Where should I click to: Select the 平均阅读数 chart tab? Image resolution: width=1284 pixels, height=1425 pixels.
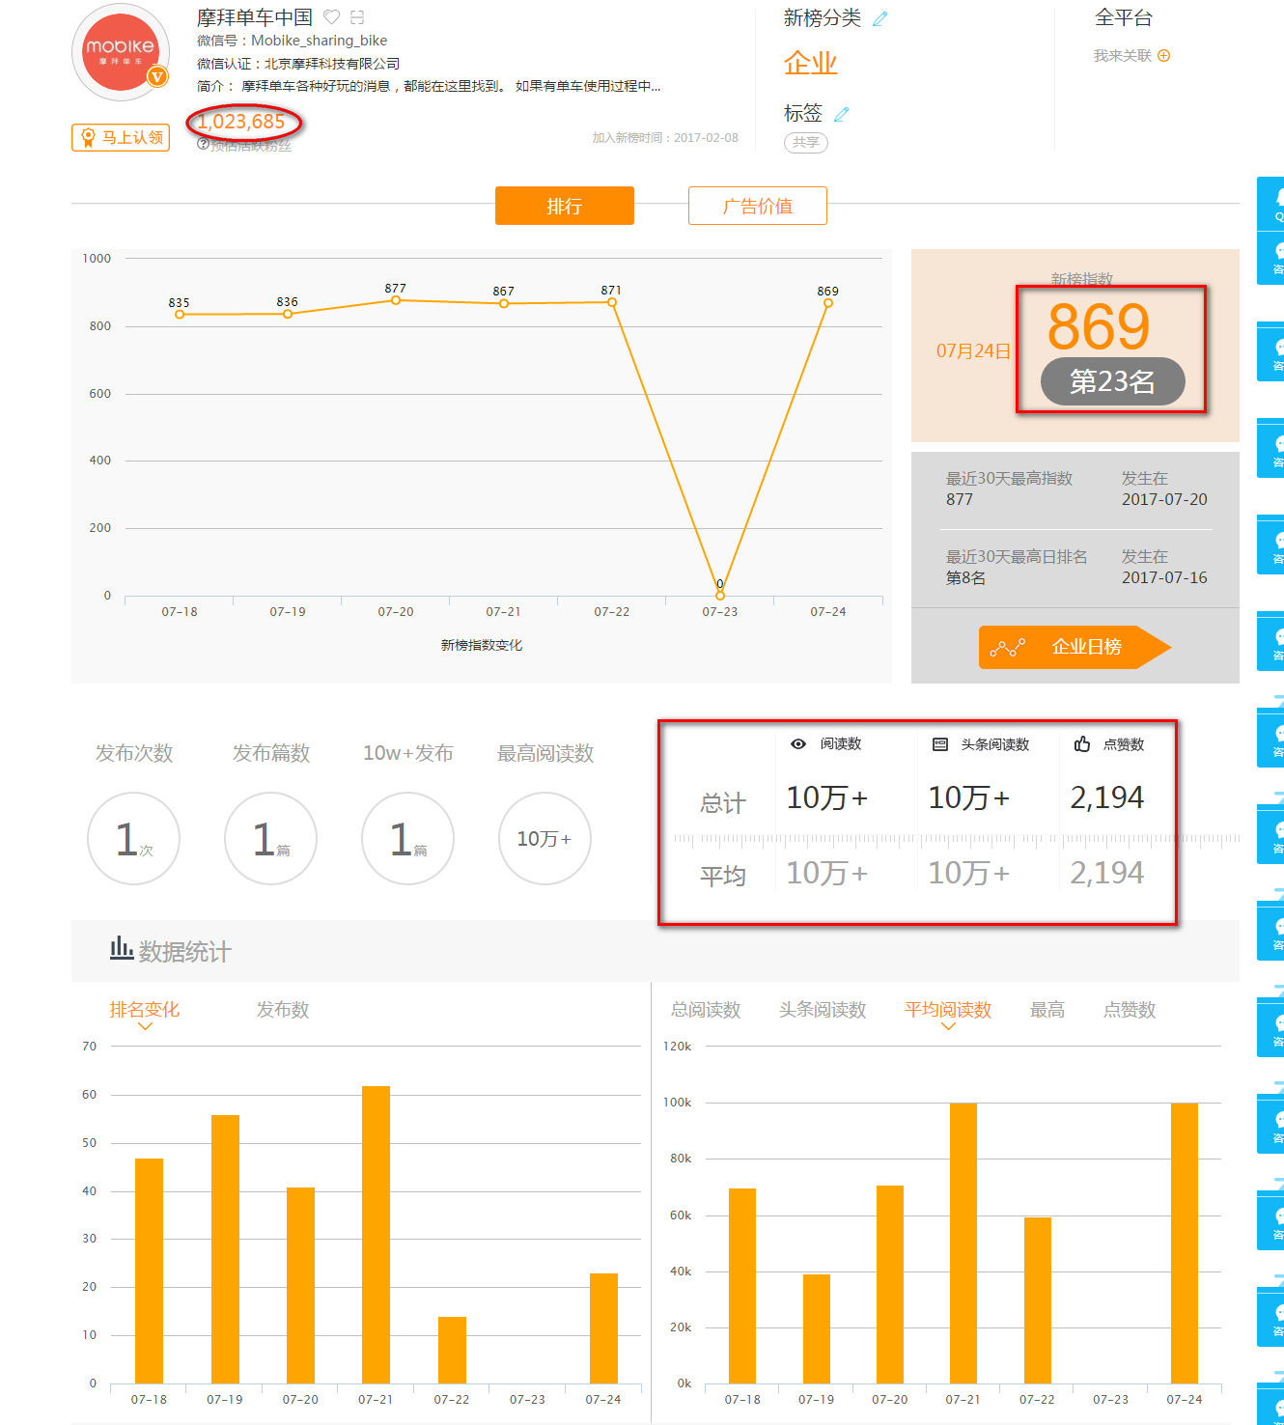948,1010
